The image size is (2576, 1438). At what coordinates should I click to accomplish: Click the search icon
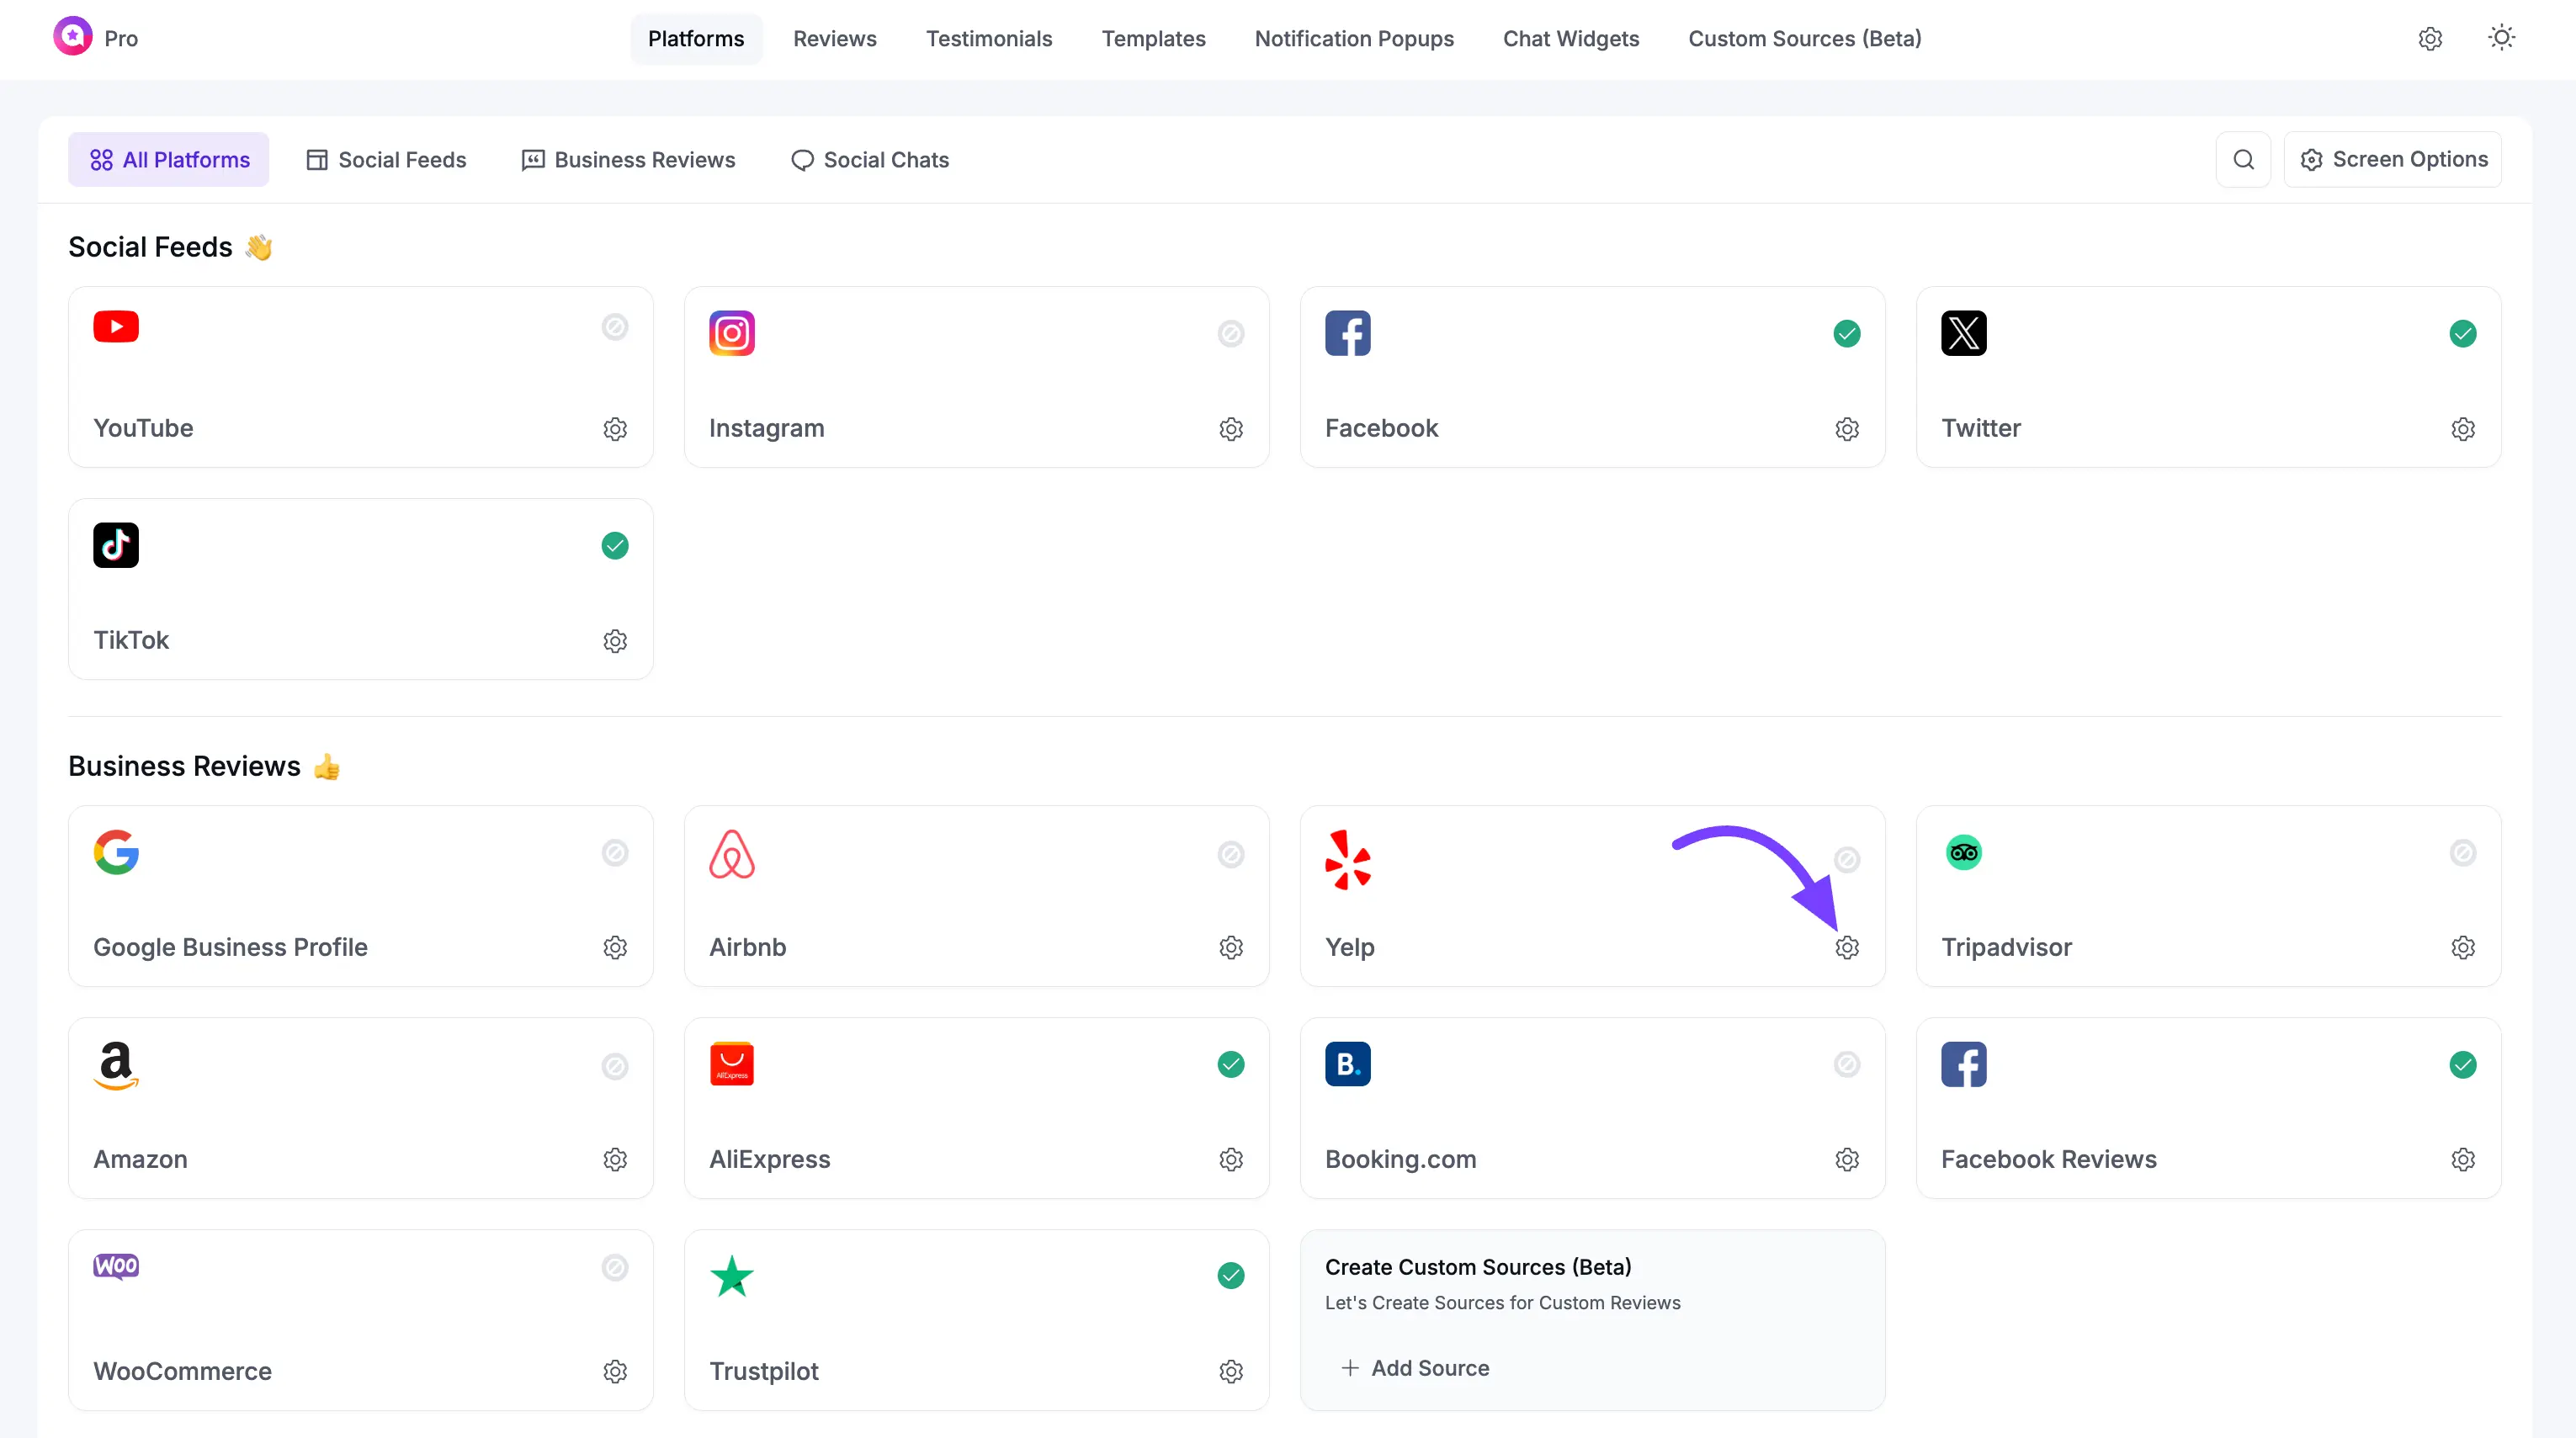tap(2244, 159)
